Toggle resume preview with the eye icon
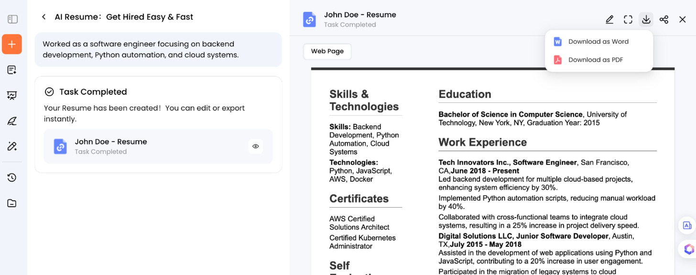Screen dimensions: 696x275 click(x=256, y=146)
